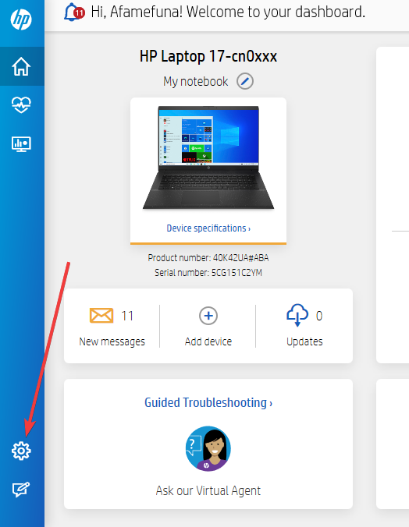Open the Home dashboard icon
This screenshot has height=527, width=409.
(x=21, y=66)
